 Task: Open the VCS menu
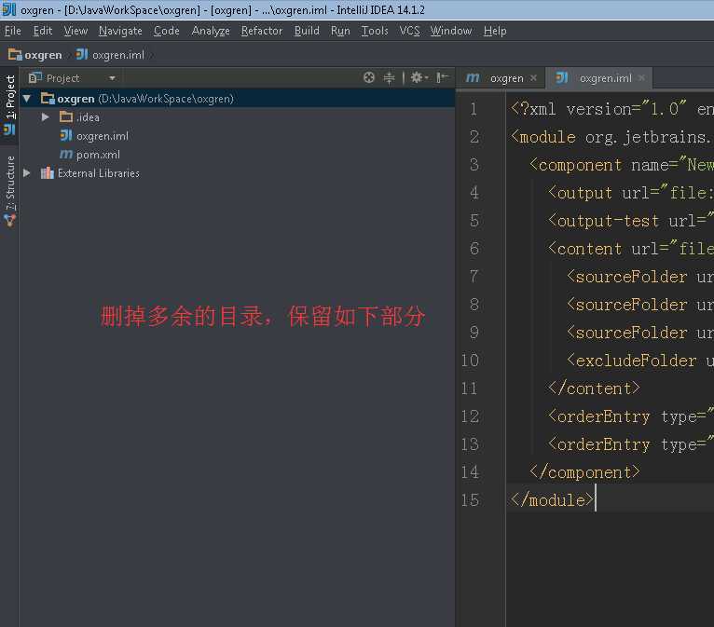[409, 31]
